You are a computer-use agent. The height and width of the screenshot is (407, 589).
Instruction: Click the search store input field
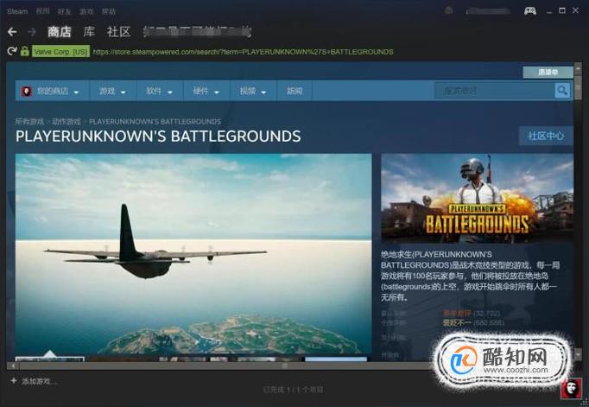pyautogui.click(x=492, y=91)
